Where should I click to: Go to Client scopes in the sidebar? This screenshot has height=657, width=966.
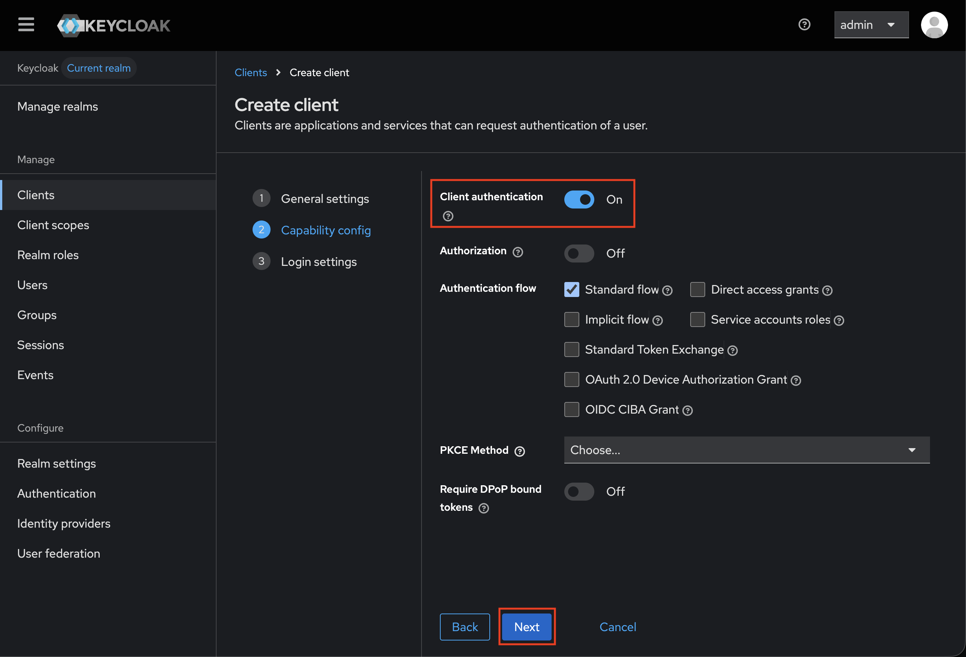pyautogui.click(x=53, y=225)
